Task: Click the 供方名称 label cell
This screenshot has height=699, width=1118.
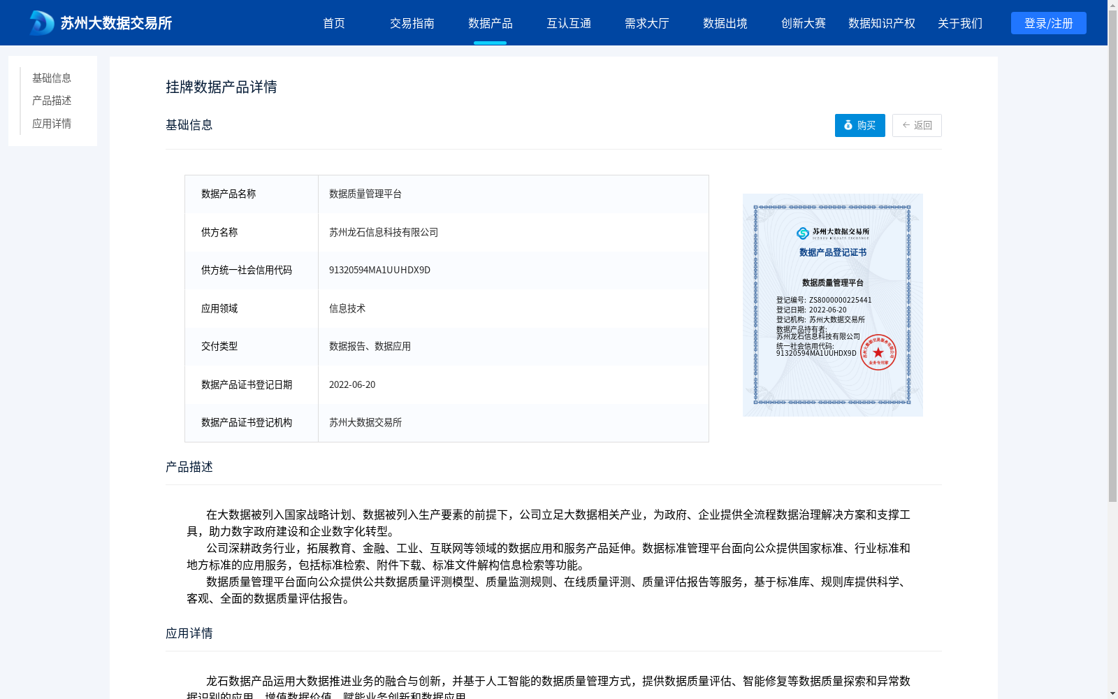Action: (252, 232)
